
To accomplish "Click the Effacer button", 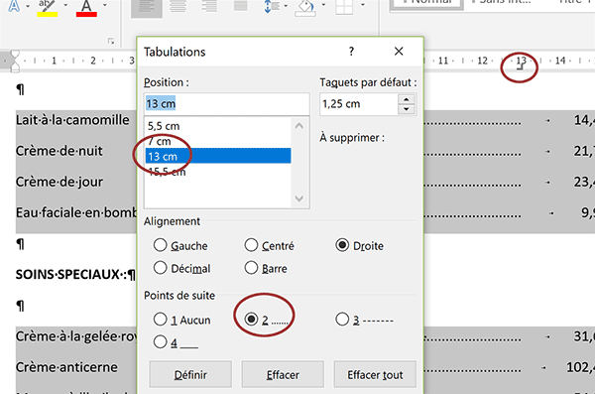I will coord(283,374).
